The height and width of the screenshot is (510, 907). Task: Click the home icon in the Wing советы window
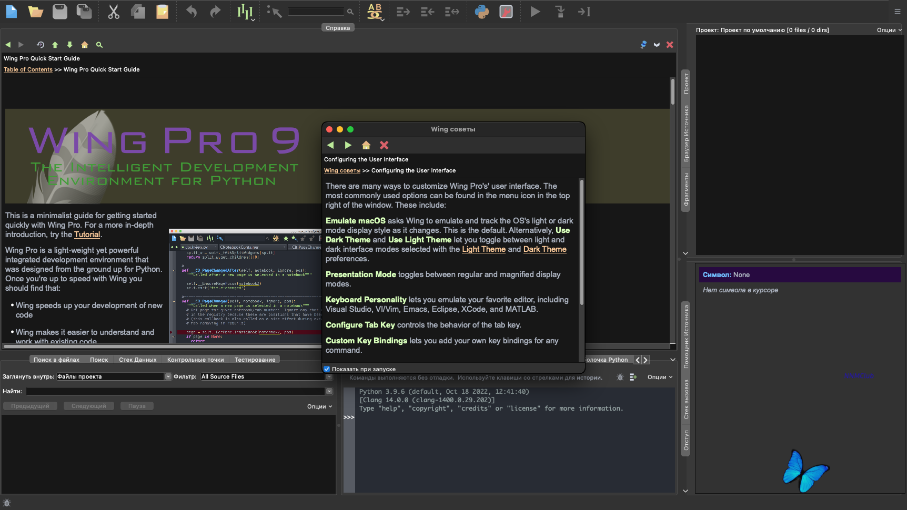(x=366, y=145)
